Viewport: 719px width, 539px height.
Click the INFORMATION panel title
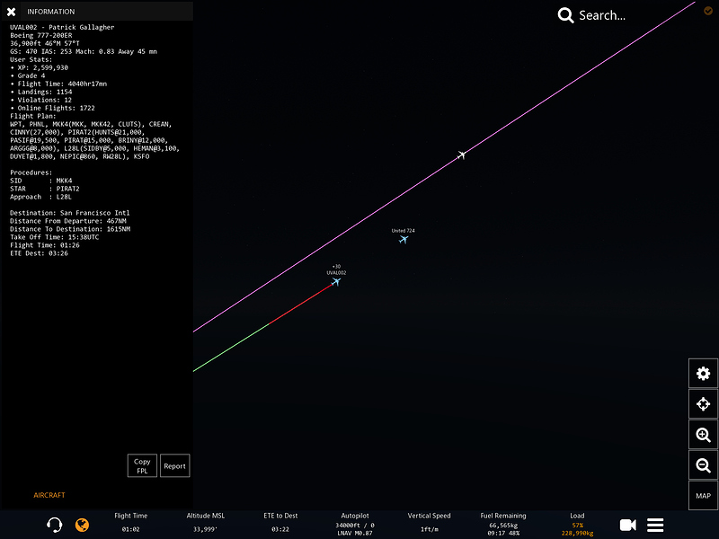(x=50, y=12)
